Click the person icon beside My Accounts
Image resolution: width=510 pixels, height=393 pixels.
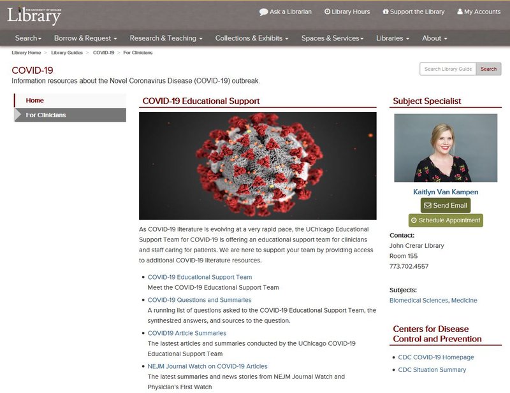click(460, 11)
